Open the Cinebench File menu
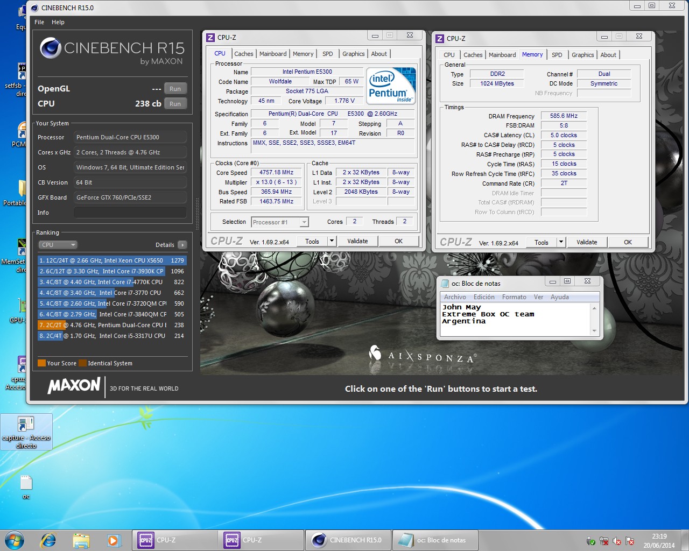 pos(39,22)
